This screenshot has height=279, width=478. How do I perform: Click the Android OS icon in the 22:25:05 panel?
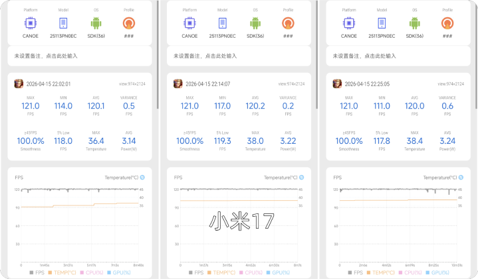415,23
